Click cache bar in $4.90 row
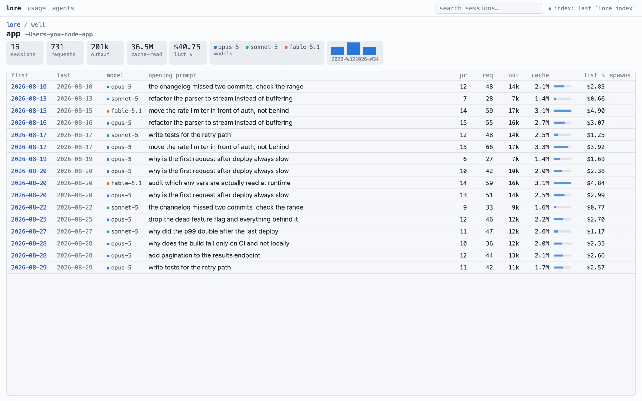Screen dimensions: 642x401 (x=562, y=111)
